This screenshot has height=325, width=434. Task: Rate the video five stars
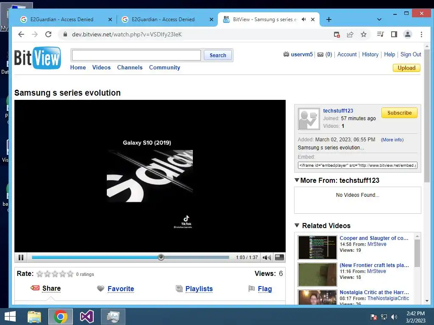tap(70, 274)
